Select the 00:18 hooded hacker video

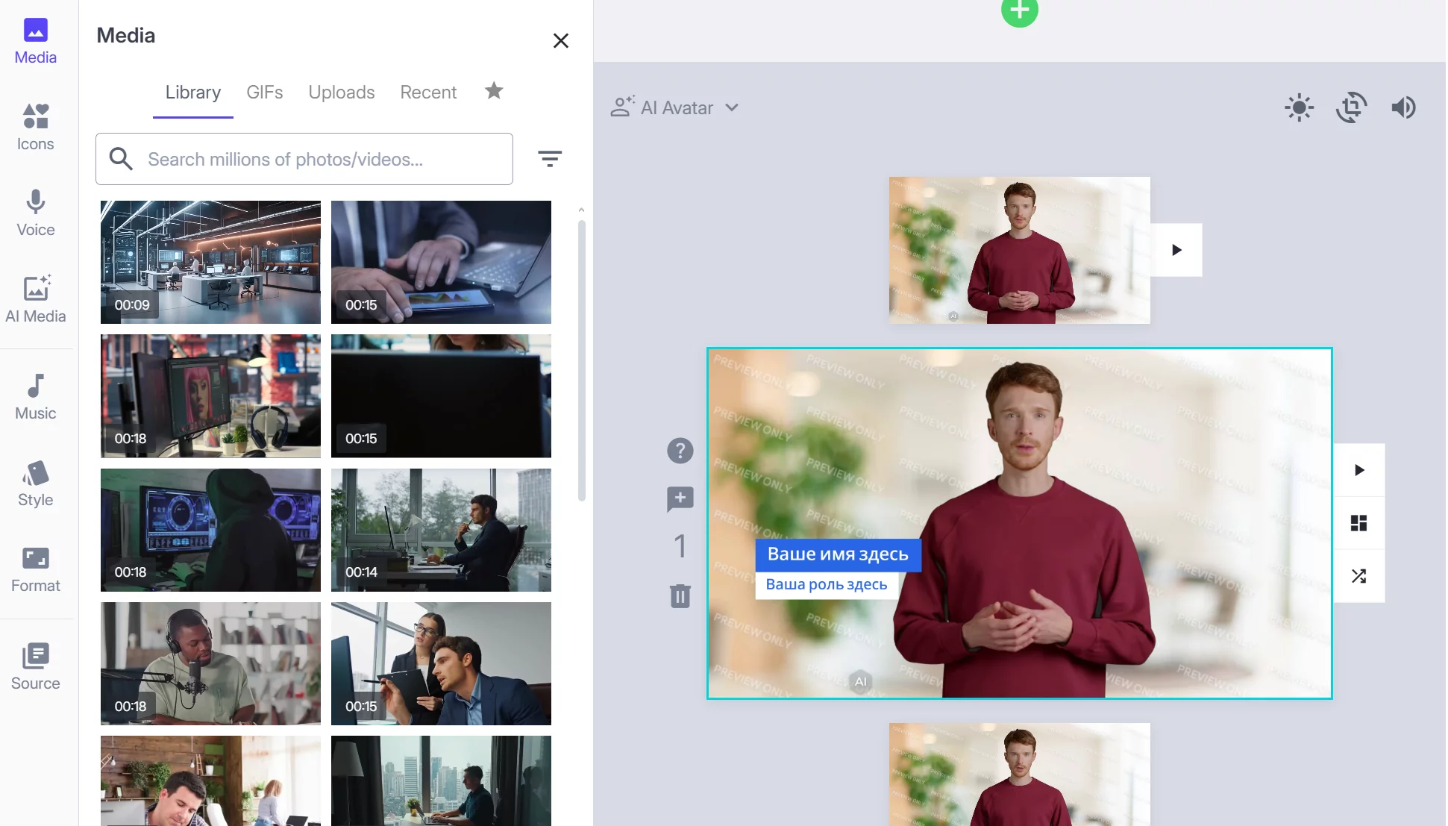point(210,530)
